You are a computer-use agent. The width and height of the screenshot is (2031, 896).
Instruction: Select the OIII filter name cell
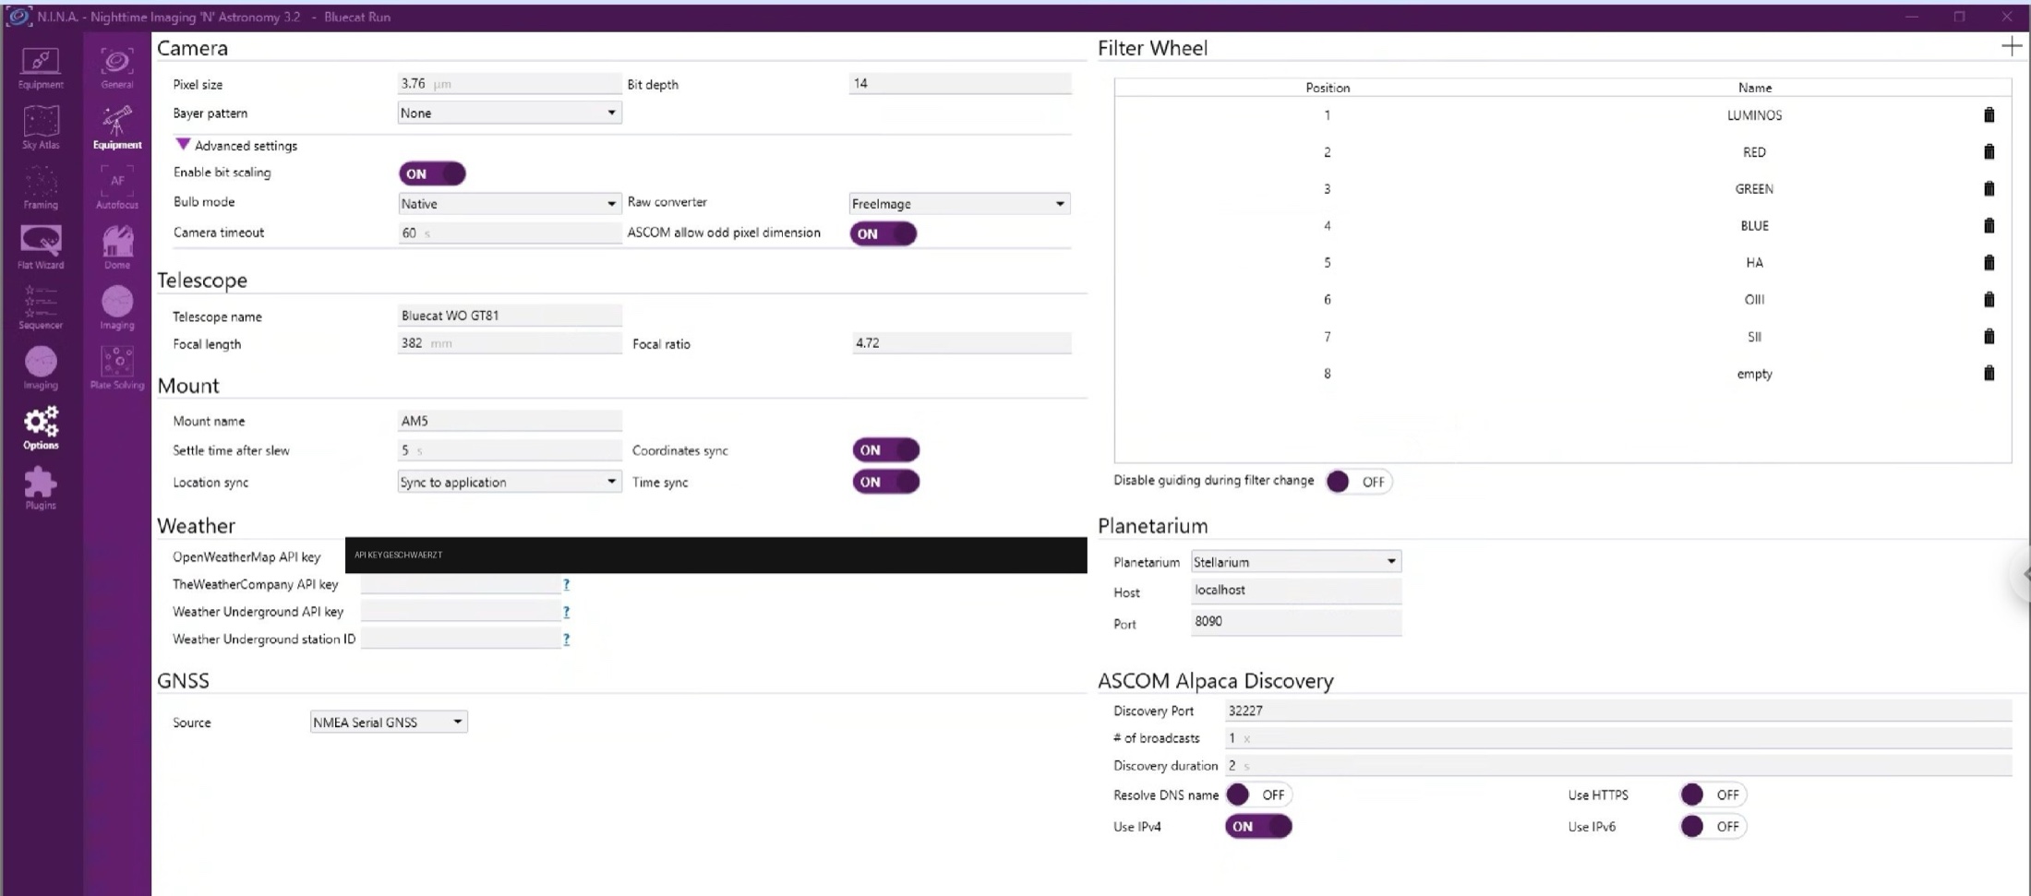(1754, 300)
